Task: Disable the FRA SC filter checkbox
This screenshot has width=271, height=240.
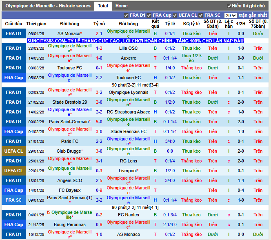Action: tap(201, 15)
